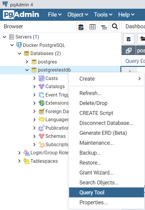The image size is (145, 210).
Task: Switch to the Dashboard tab
Action: 135,26
